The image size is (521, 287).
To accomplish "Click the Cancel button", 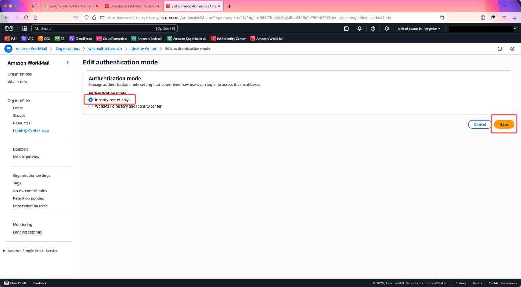I will 480,124.
